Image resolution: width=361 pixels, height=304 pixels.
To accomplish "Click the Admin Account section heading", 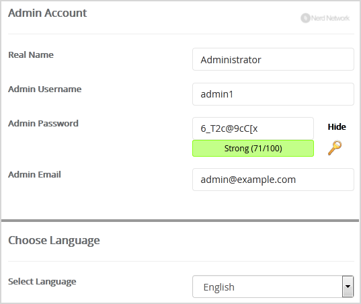I will tap(48, 13).
